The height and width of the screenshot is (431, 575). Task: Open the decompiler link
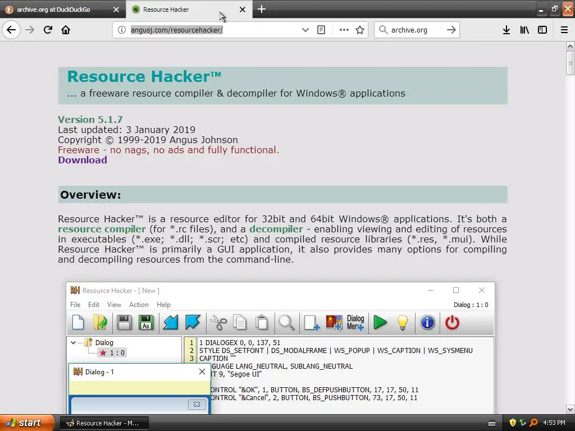276,229
